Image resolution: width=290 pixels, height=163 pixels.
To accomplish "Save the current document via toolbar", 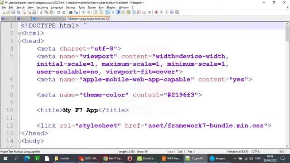I will [x=13, y=12].
